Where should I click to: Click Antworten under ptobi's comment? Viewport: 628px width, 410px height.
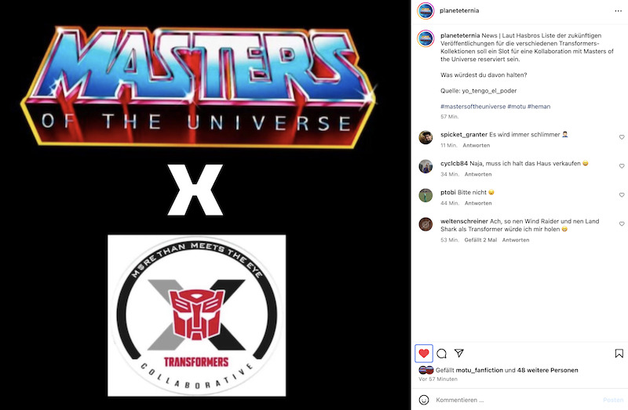tap(478, 203)
